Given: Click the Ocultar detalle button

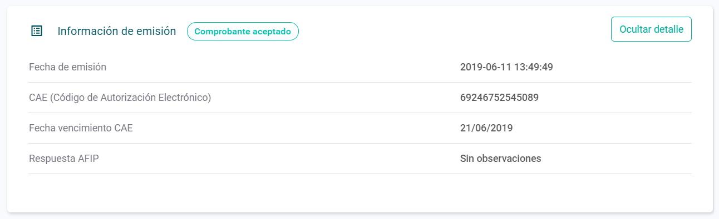Looking at the screenshot, I should (651, 29).
